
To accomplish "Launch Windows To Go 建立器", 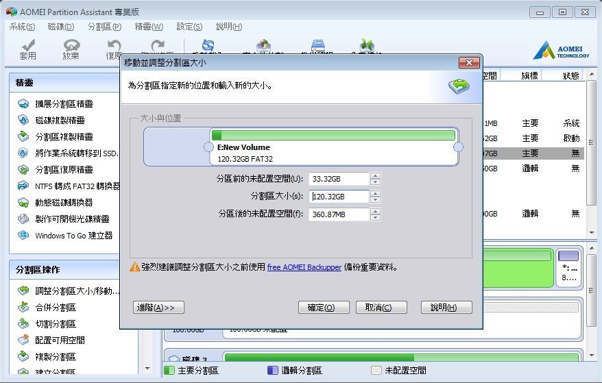I will (x=74, y=236).
